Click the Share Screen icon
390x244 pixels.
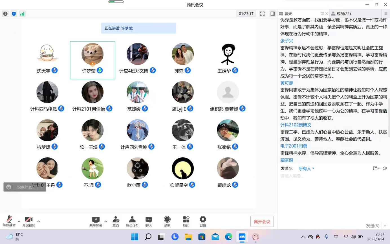click(96, 220)
